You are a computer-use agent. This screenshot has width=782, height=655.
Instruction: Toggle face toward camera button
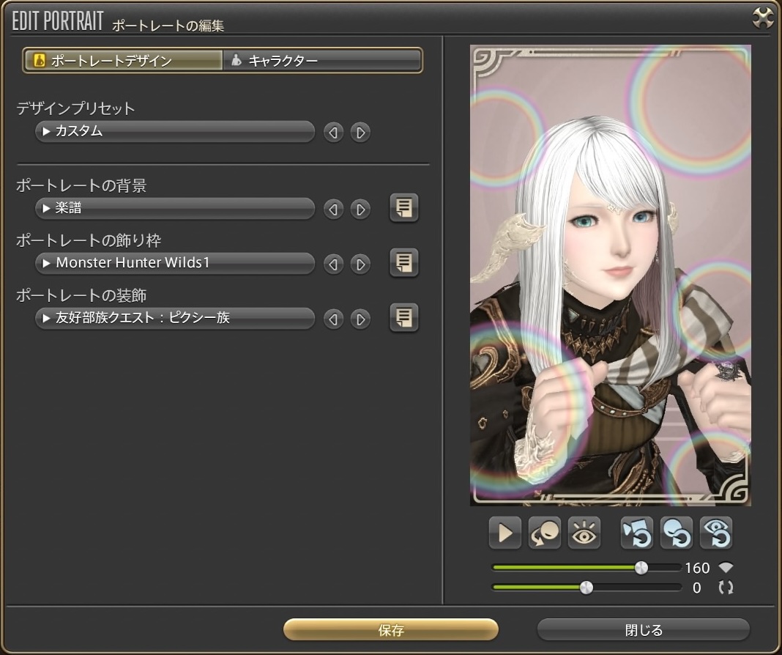pyautogui.click(x=544, y=533)
